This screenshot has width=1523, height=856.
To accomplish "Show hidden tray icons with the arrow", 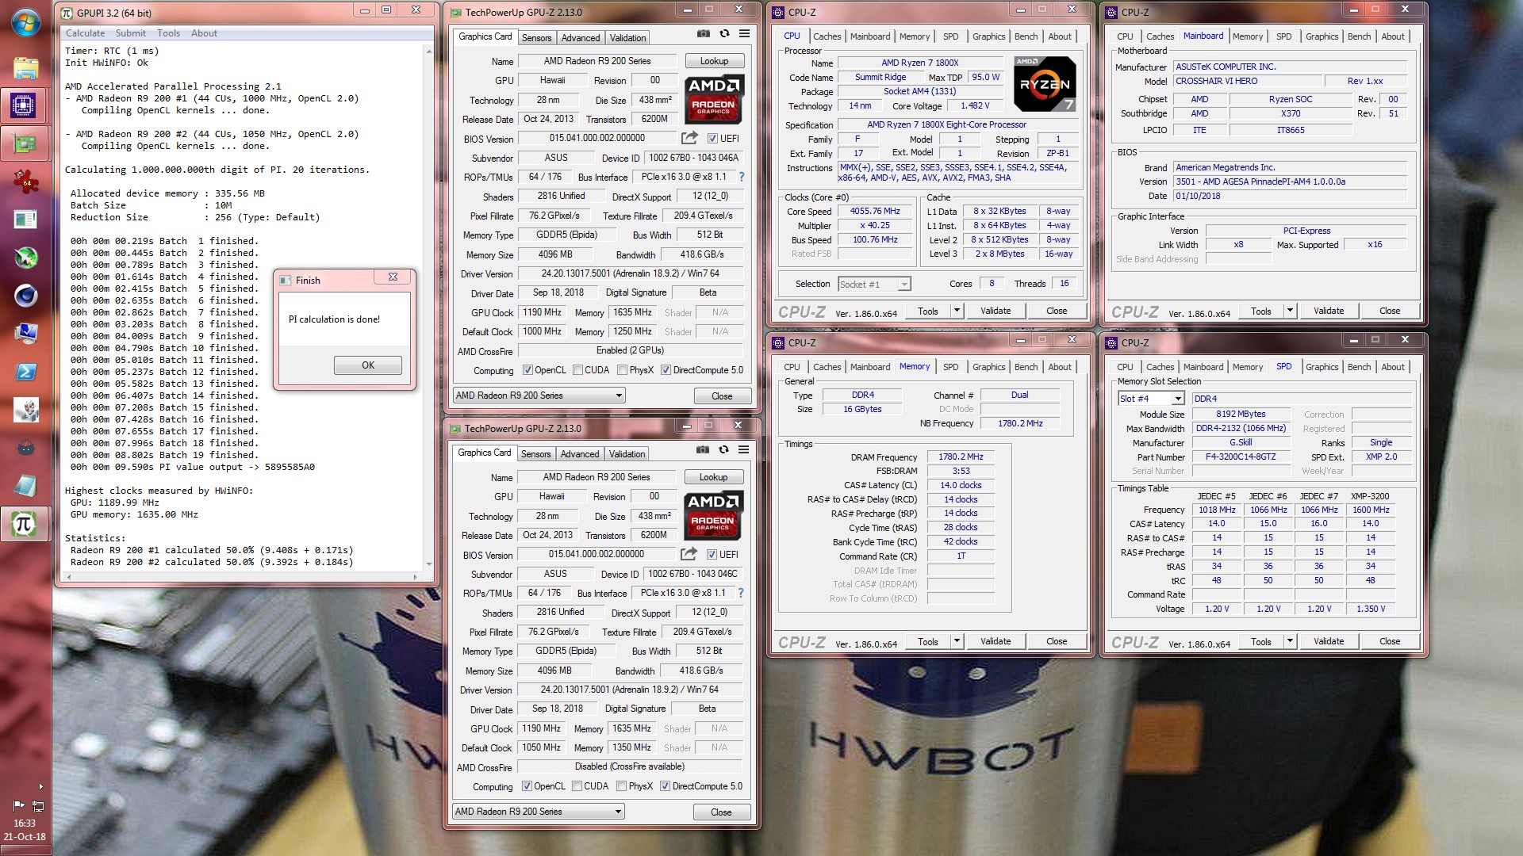I will pyautogui.click(x=40, y=787).
